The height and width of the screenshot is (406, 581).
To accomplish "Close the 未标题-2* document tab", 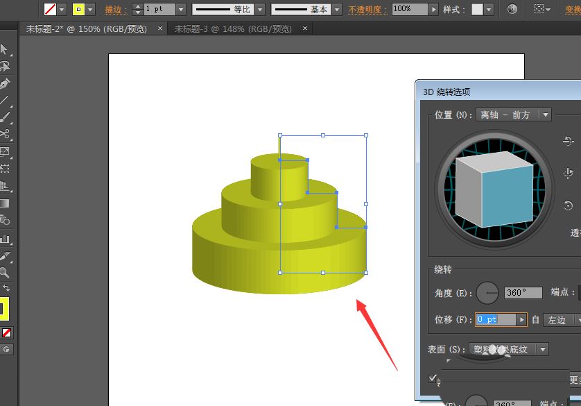I will 160,28.
